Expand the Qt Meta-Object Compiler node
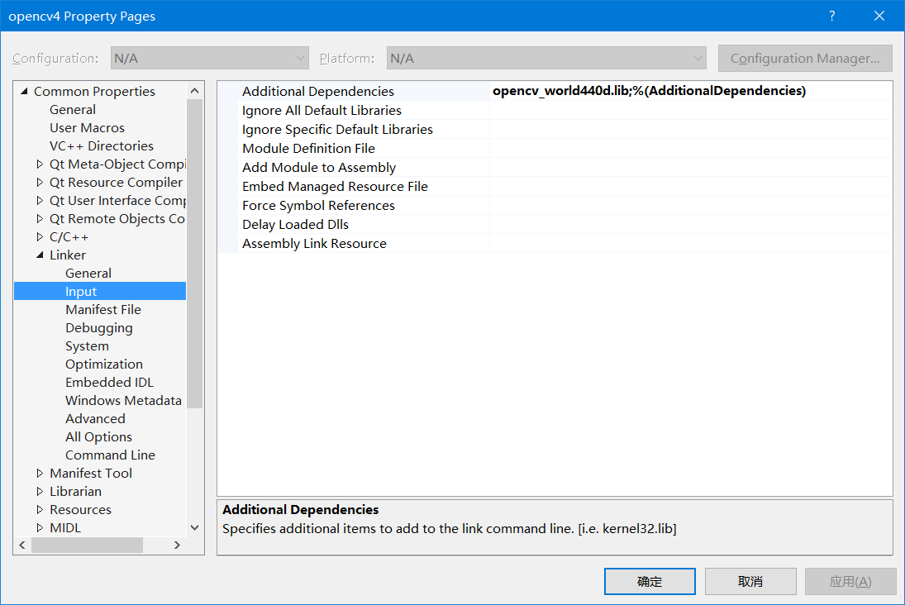The image size is (905, 605). (x=39, y=164)
